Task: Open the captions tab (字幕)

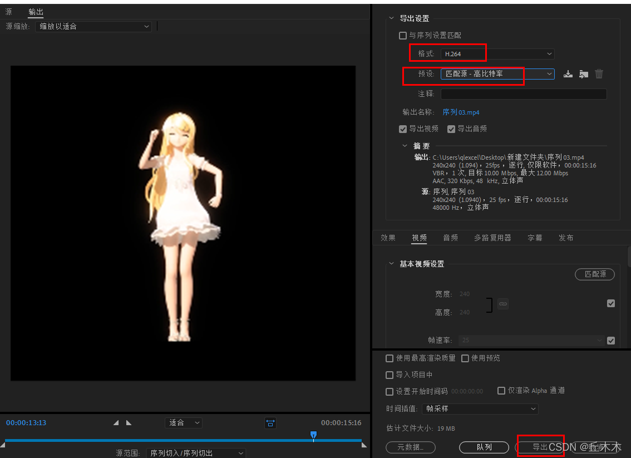Action: click(535, 238)
